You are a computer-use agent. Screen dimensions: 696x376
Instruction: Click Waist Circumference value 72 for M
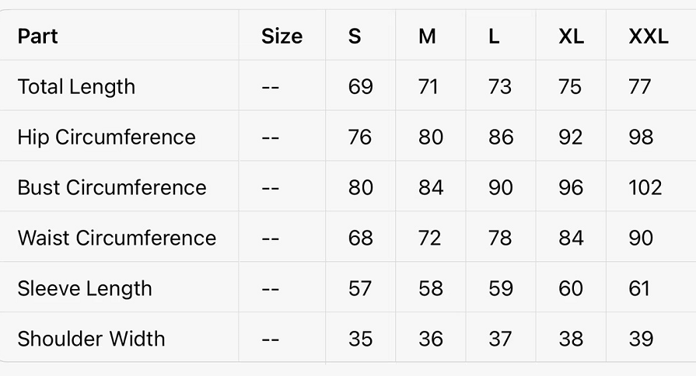coord(430,238)
